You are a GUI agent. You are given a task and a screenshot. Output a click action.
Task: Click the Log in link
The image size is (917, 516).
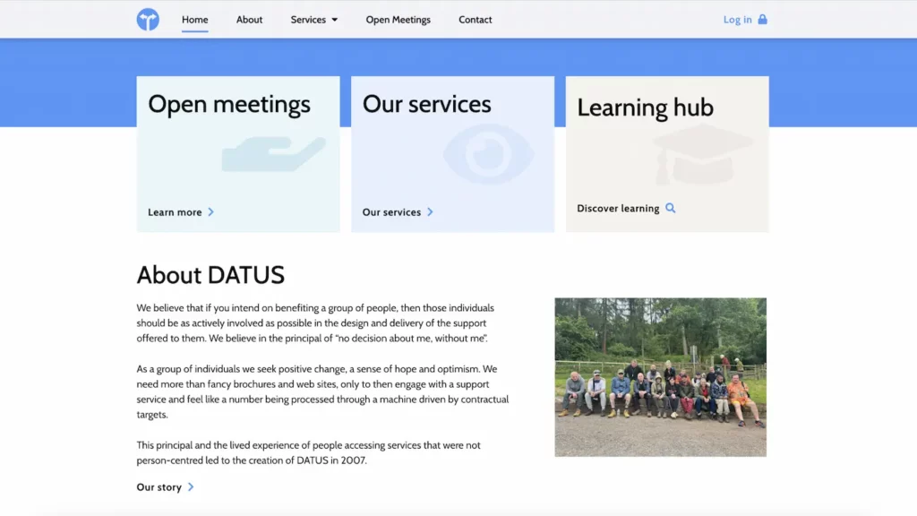(738, 20)
